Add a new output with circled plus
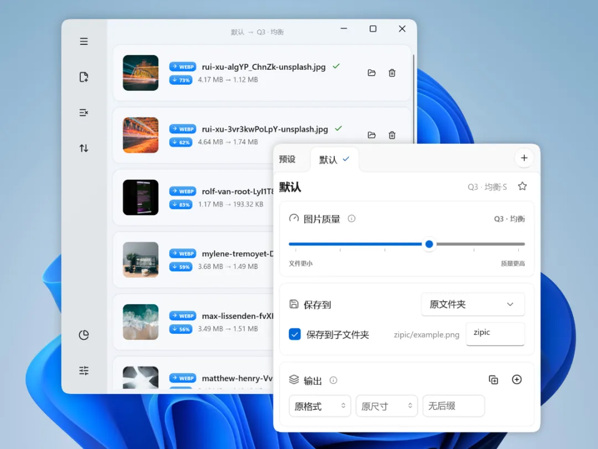 [517, 380]
